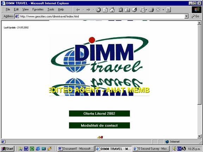Click the vertical scrollbar down arrow
Viewport: 203px width, 152px height.
[x=199, y=136]
